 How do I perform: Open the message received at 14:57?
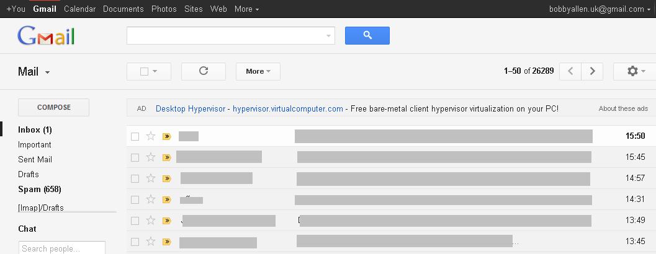(391, 178)
